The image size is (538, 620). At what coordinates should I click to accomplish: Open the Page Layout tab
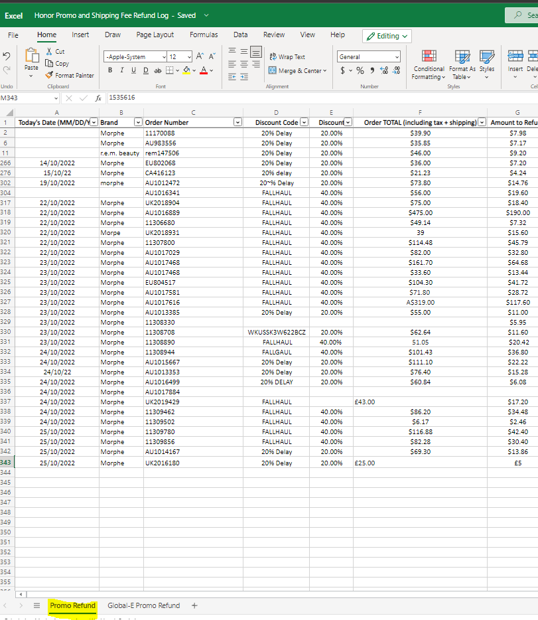[155, 35]
